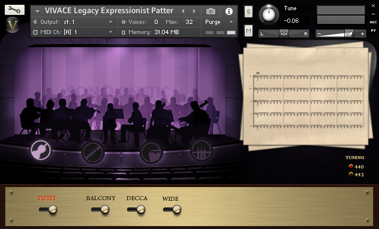Toggle the PV button
Screen dimensions: 379x229
coord(373,30)
